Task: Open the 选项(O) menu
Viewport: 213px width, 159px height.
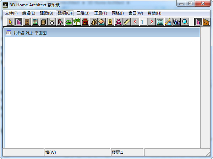Action: pos(65,13)
